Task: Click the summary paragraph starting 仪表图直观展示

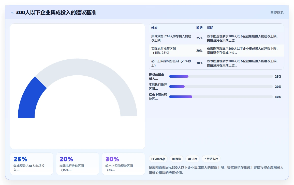Action: point(216,170)
